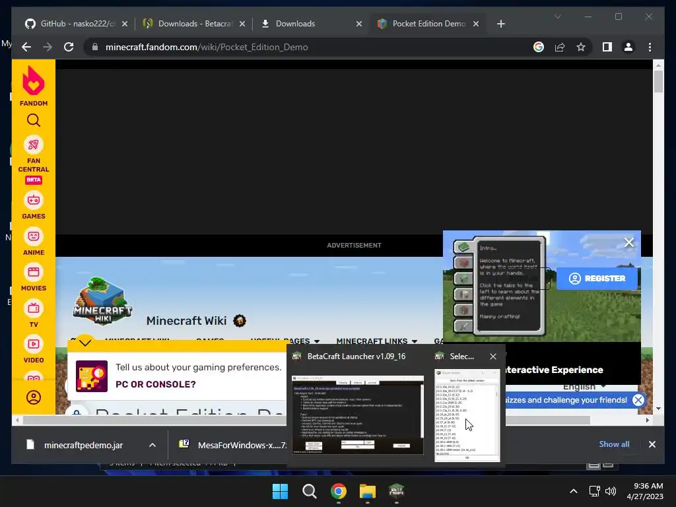Screen dimensions: 676x507
Task: Open Chrome tab search chevron
Action: pyautogui.click(x=557, y=17)
